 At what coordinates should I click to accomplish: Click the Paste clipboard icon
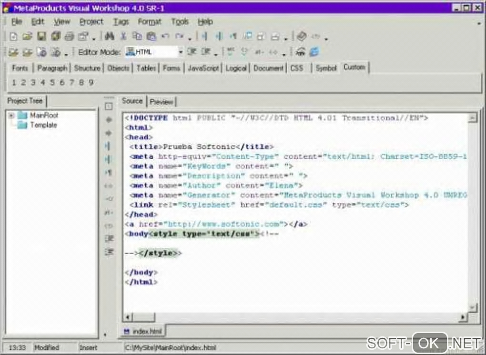click(x=151, y=36)
